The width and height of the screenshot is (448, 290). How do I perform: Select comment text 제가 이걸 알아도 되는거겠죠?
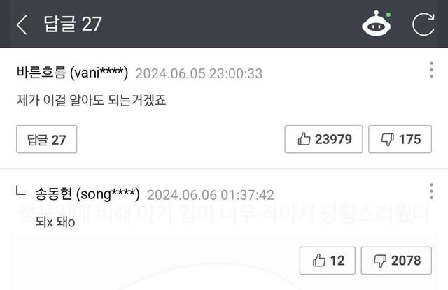click(x=92, y=101)
